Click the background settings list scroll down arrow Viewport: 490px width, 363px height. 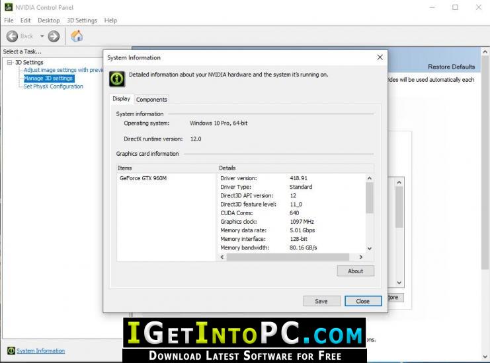[399, 282]
